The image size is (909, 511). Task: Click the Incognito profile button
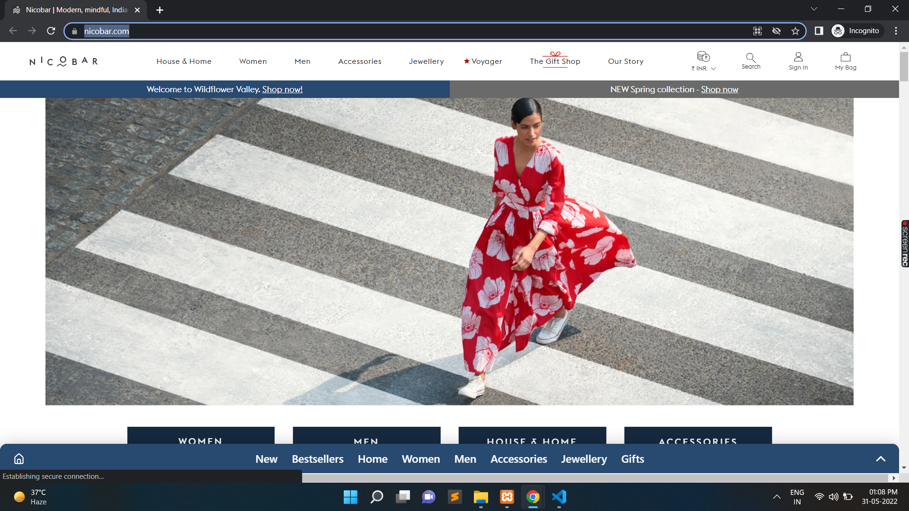tap(857, 31)
